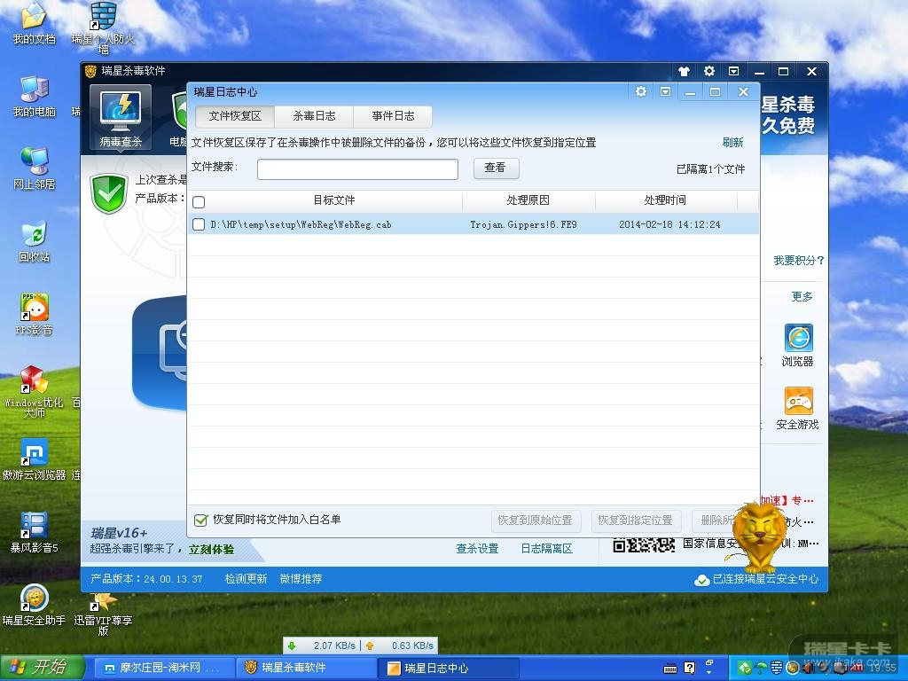This screenshot has width=908, height=681.
Task: Switch to 摩尔庄园-淘米网 taskbar item
Action: [x=164, y=669]
